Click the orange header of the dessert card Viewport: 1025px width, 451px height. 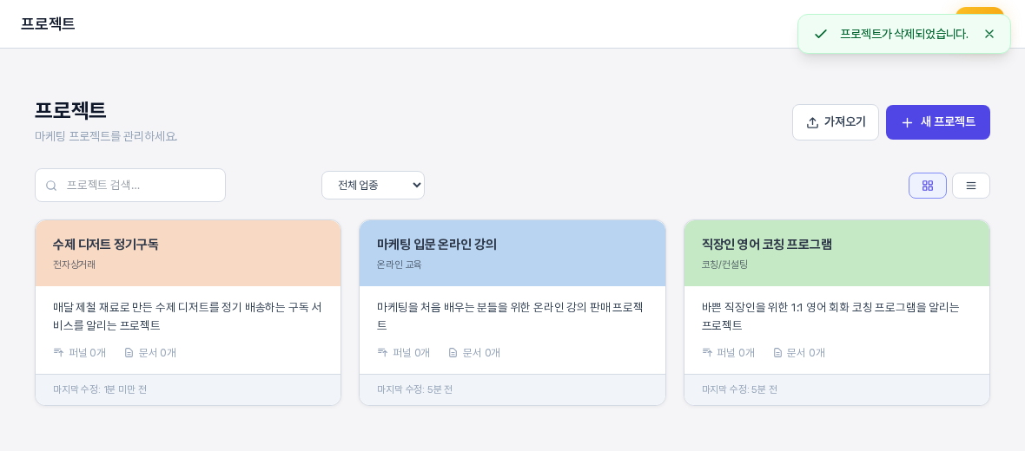pyautogui.click(x=188, y=253)
